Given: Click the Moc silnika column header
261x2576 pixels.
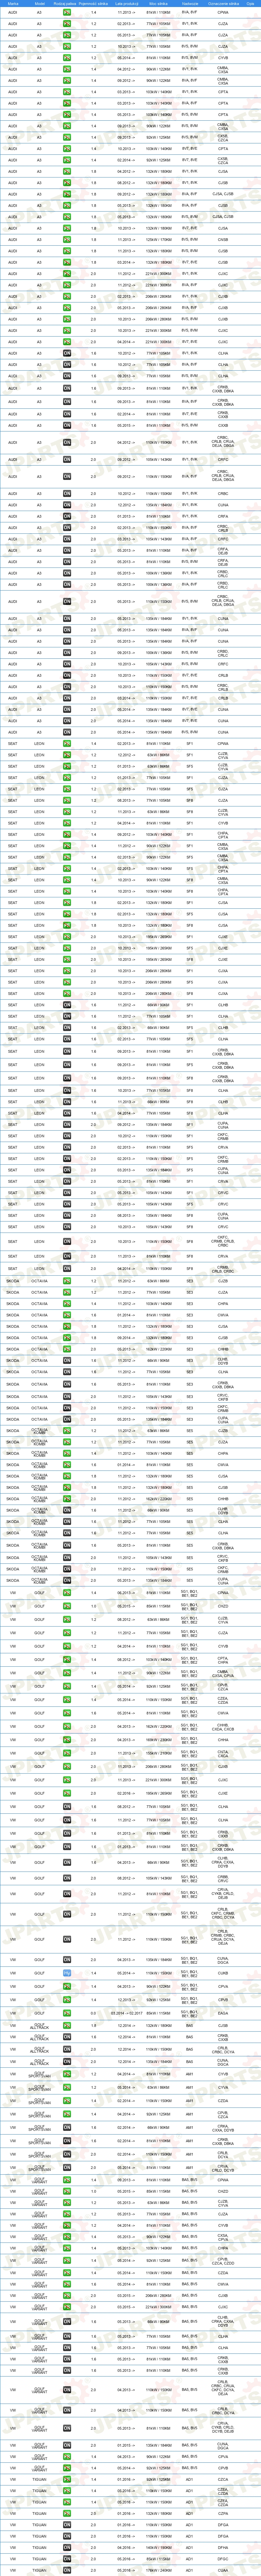Looking at the screenshot, I should coord(158,4).
